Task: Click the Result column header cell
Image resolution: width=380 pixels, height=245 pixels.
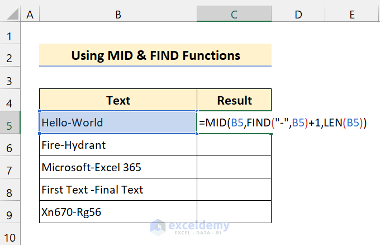Action: 234,101
